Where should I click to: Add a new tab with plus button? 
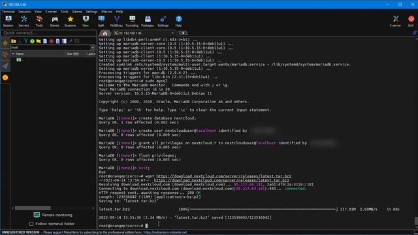183,33
